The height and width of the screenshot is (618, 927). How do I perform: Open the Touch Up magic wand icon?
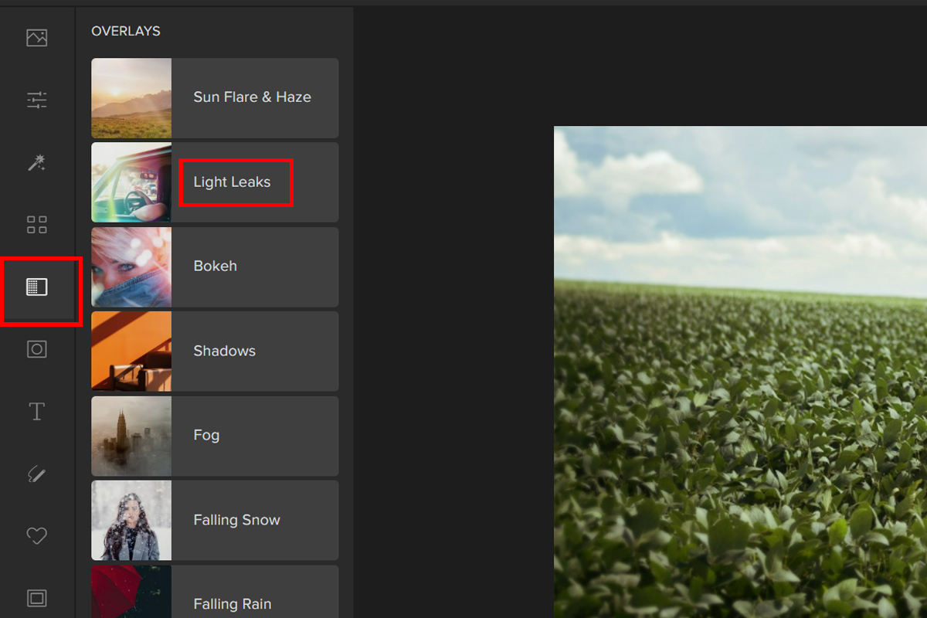tap(37, 162)
